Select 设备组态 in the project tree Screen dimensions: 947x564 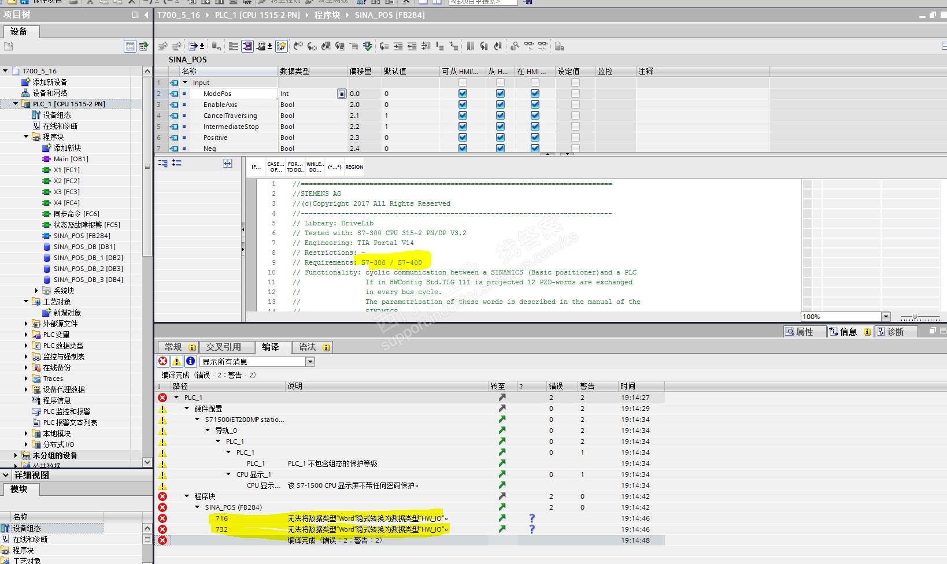57,115
